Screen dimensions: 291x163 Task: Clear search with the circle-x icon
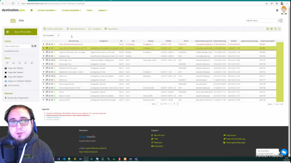click(x=35, y=46)
